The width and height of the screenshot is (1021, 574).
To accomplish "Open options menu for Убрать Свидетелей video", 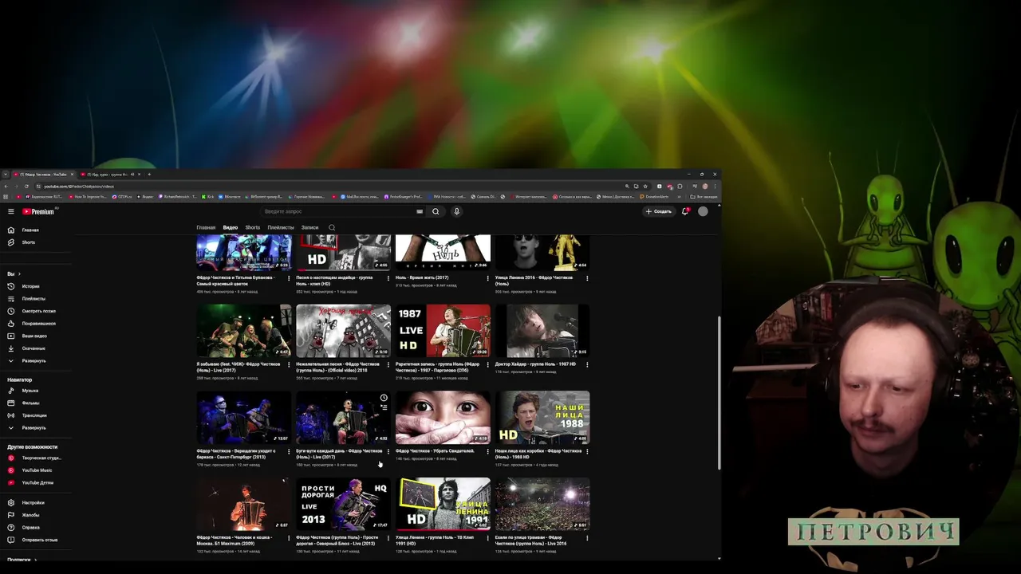I will (x=487, y=451).
